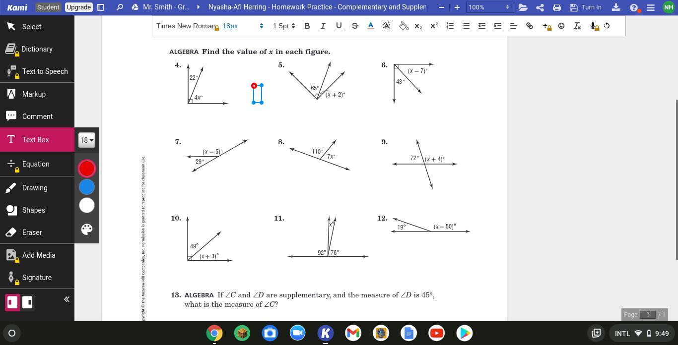Print the document
This screenshot has width=678, height=345.
(557, 7)
